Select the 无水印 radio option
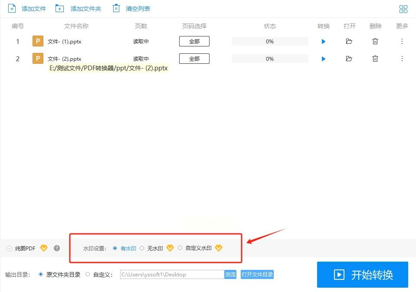Image resolution: width=416 pixels, height=292 pixels. coord(142,248)
